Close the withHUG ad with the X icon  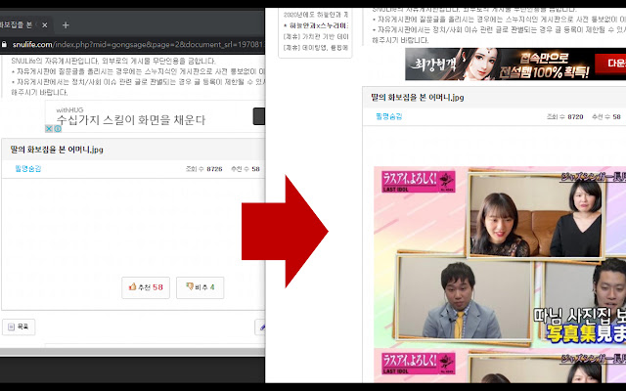click(49, 128)
